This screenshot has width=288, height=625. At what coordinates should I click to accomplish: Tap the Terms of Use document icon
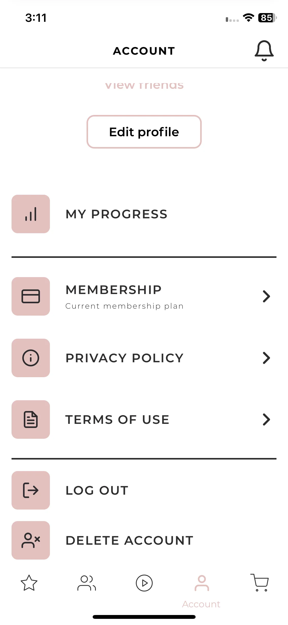coord(31,419)
